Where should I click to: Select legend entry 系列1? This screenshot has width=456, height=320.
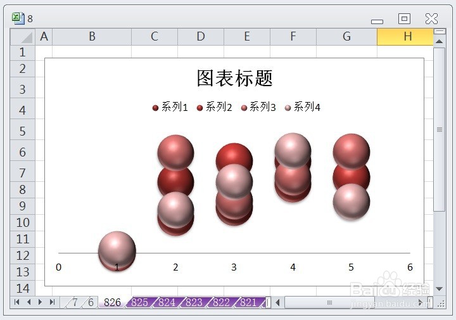170,107
